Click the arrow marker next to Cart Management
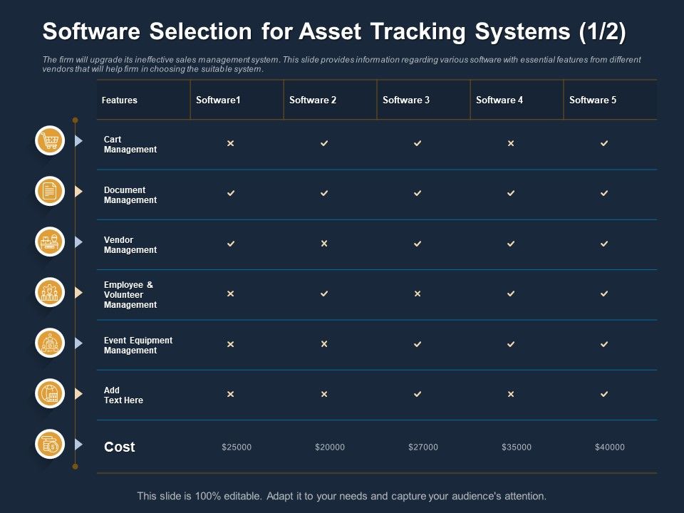684x513 pixels. click(x=78, y=140)
